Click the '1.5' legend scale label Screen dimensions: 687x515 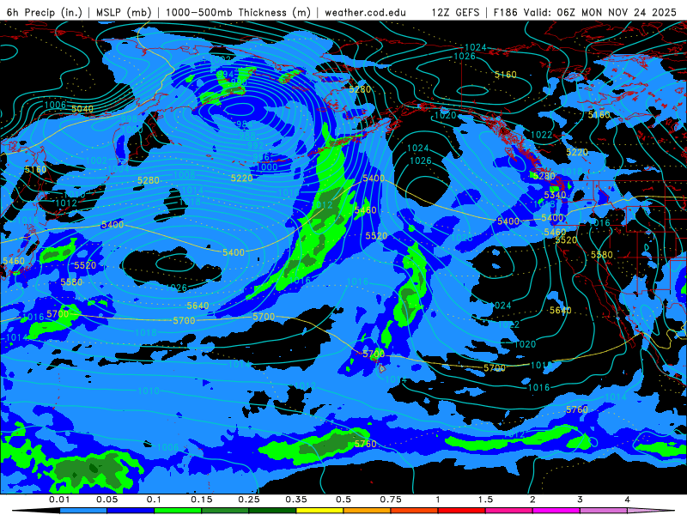(485, 500)
